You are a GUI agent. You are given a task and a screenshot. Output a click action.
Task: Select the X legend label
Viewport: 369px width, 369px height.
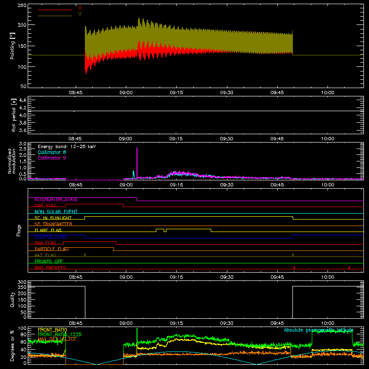pyautogui.click(x=80, y=8)
